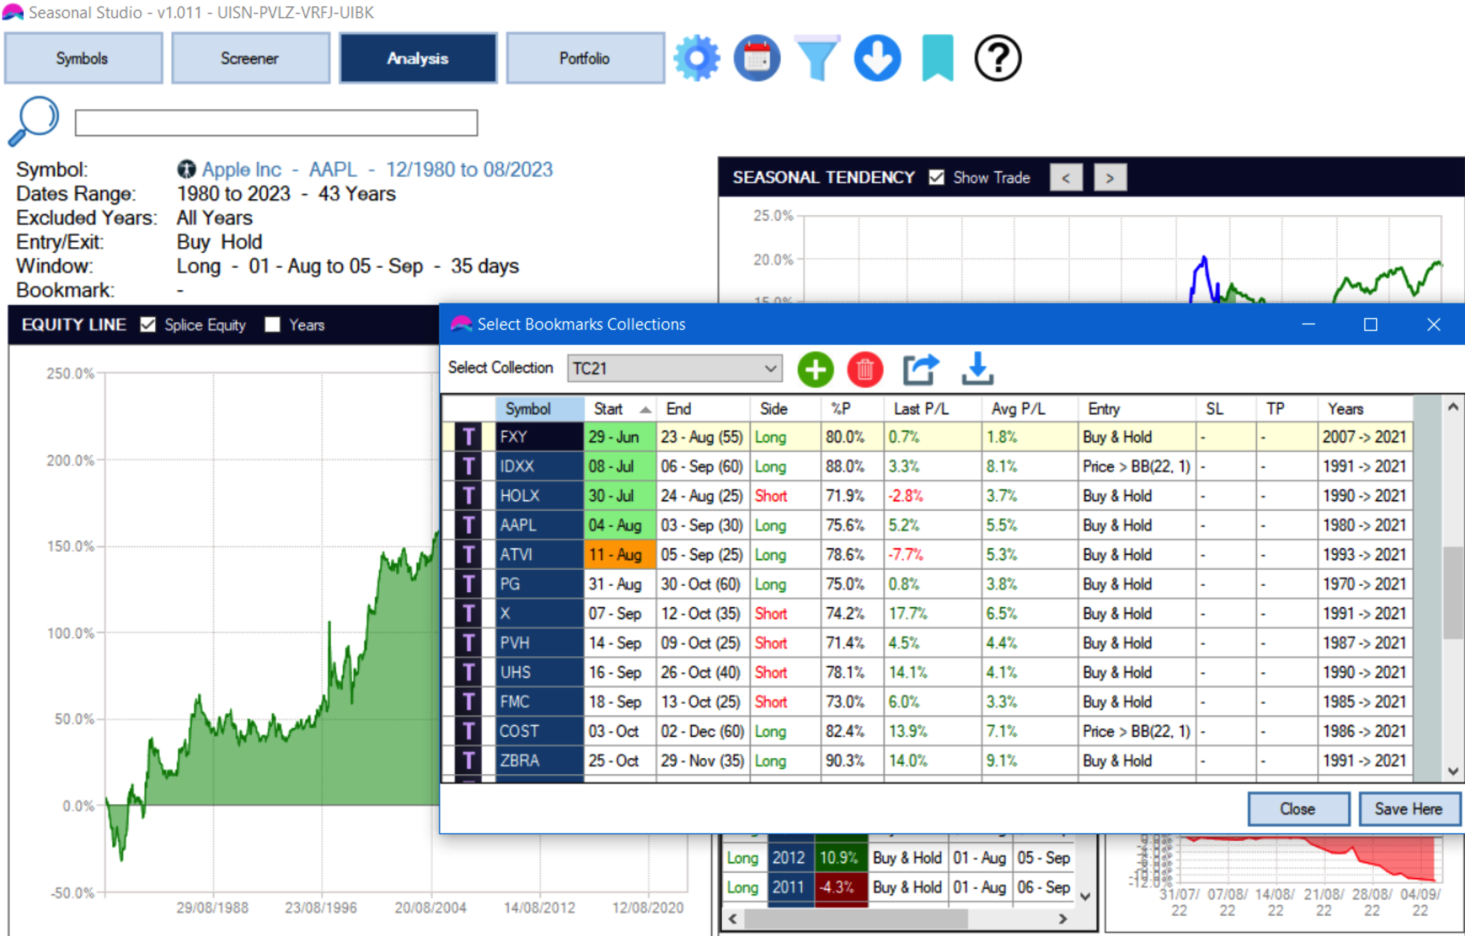Sort by the Avg P/L column header
The width and height of the screenshot is (1465, 936).
pos(1029,409)
